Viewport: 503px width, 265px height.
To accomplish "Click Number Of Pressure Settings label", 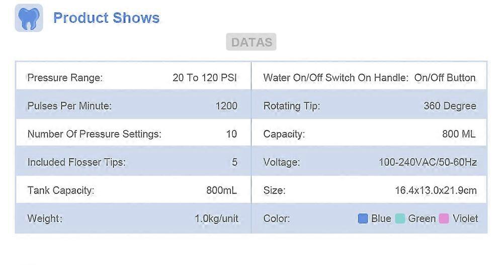I will point(95,134).
